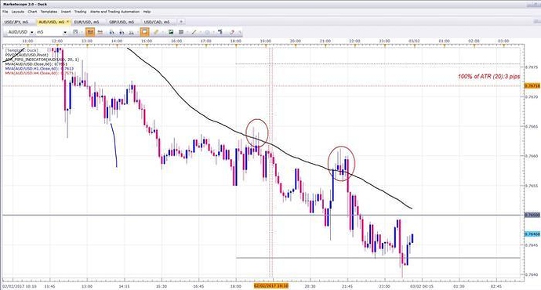The image size is (541, 290).
Task: Open the Chart menu
Action: tap(32, 12)
